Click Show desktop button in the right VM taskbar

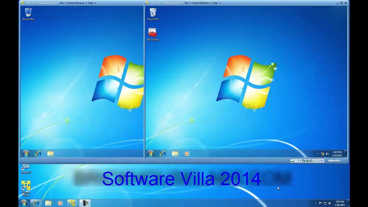[x=346, y=154]
